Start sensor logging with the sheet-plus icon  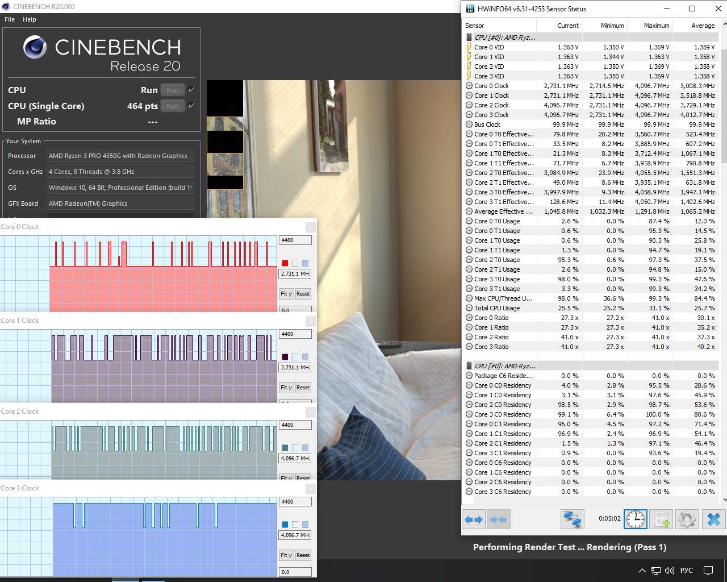point(661,519)
